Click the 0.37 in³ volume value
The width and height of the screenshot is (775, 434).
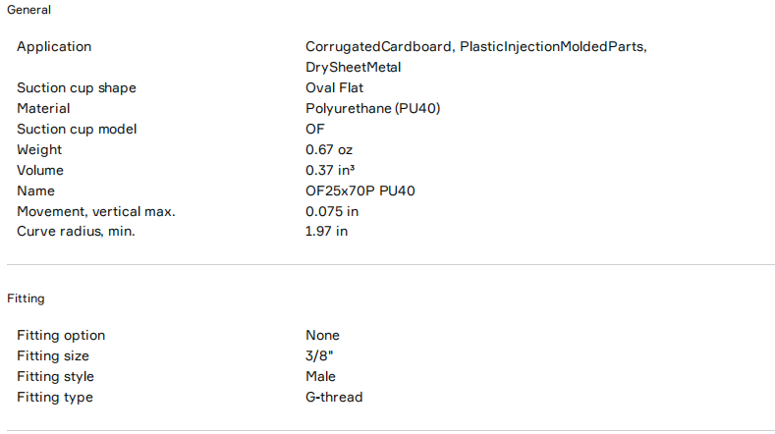pyautogui.click(x=331, y=171)
